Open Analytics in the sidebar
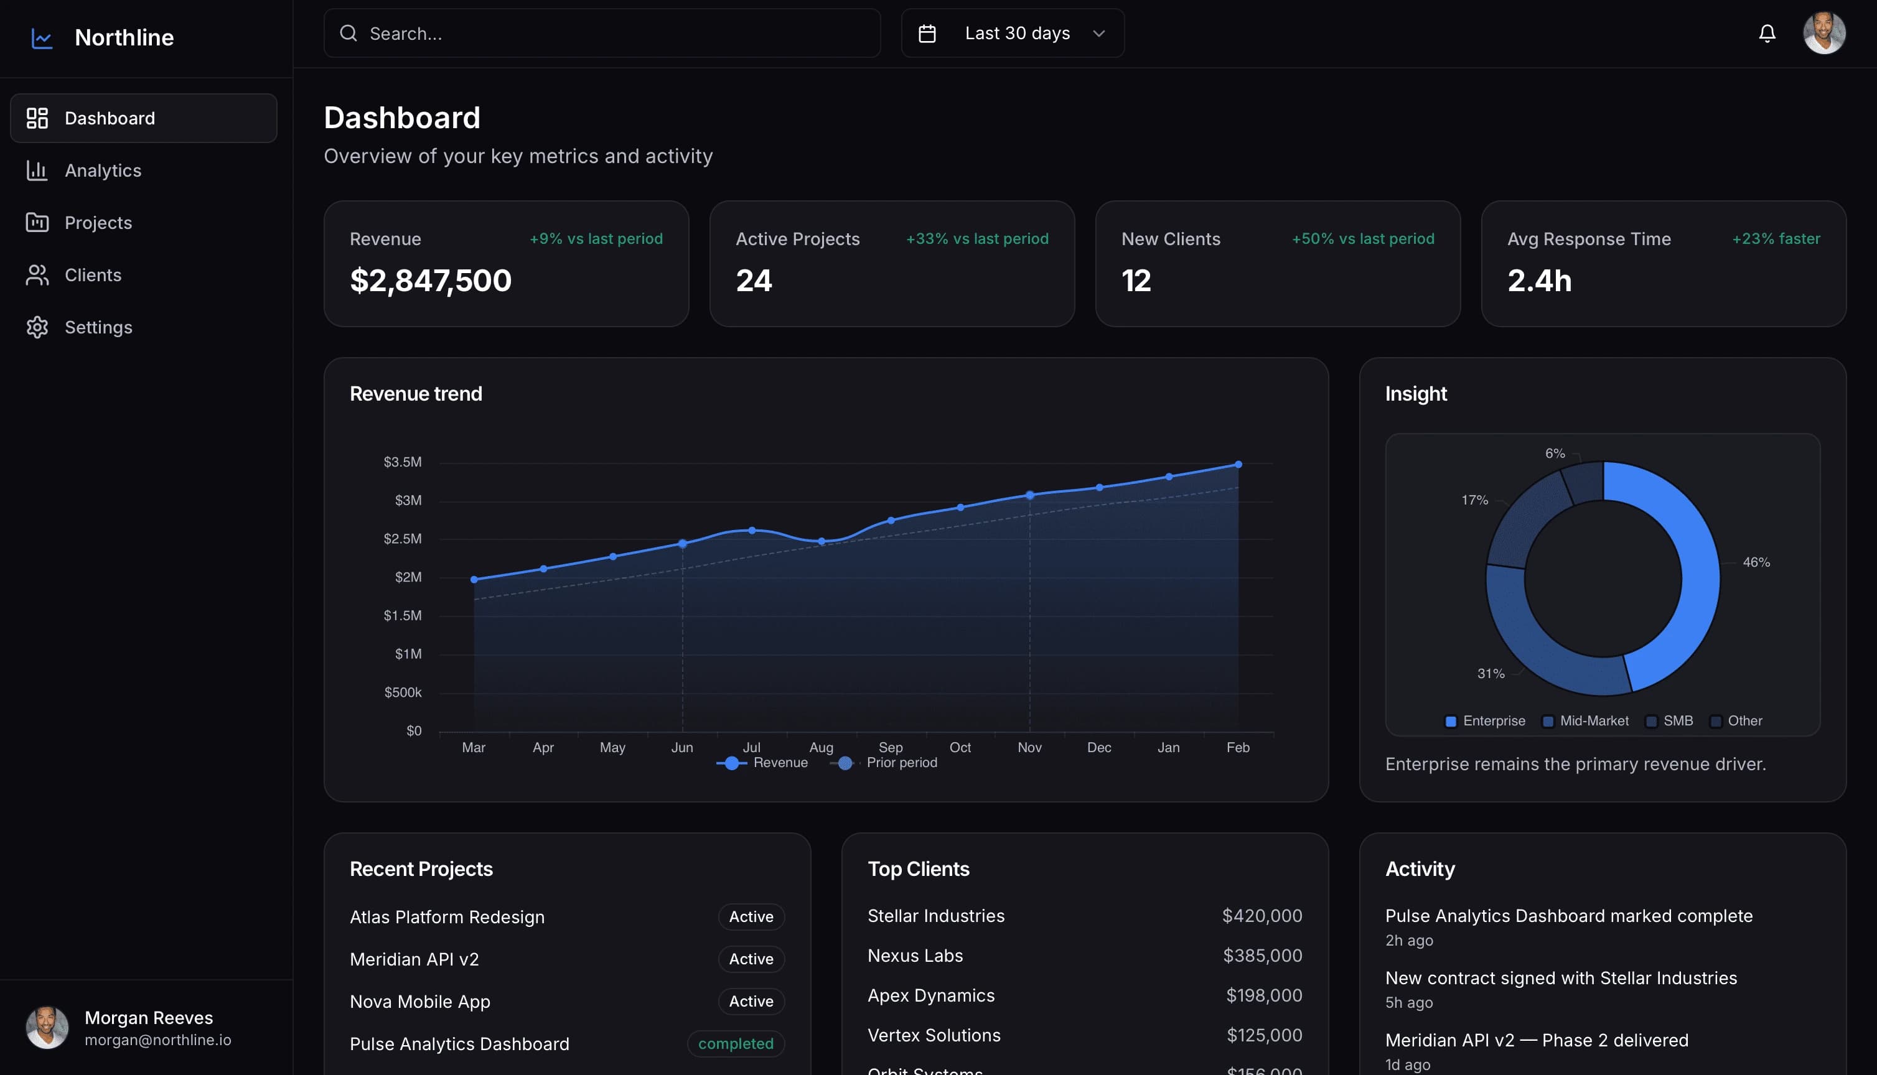 coord(144,170)
